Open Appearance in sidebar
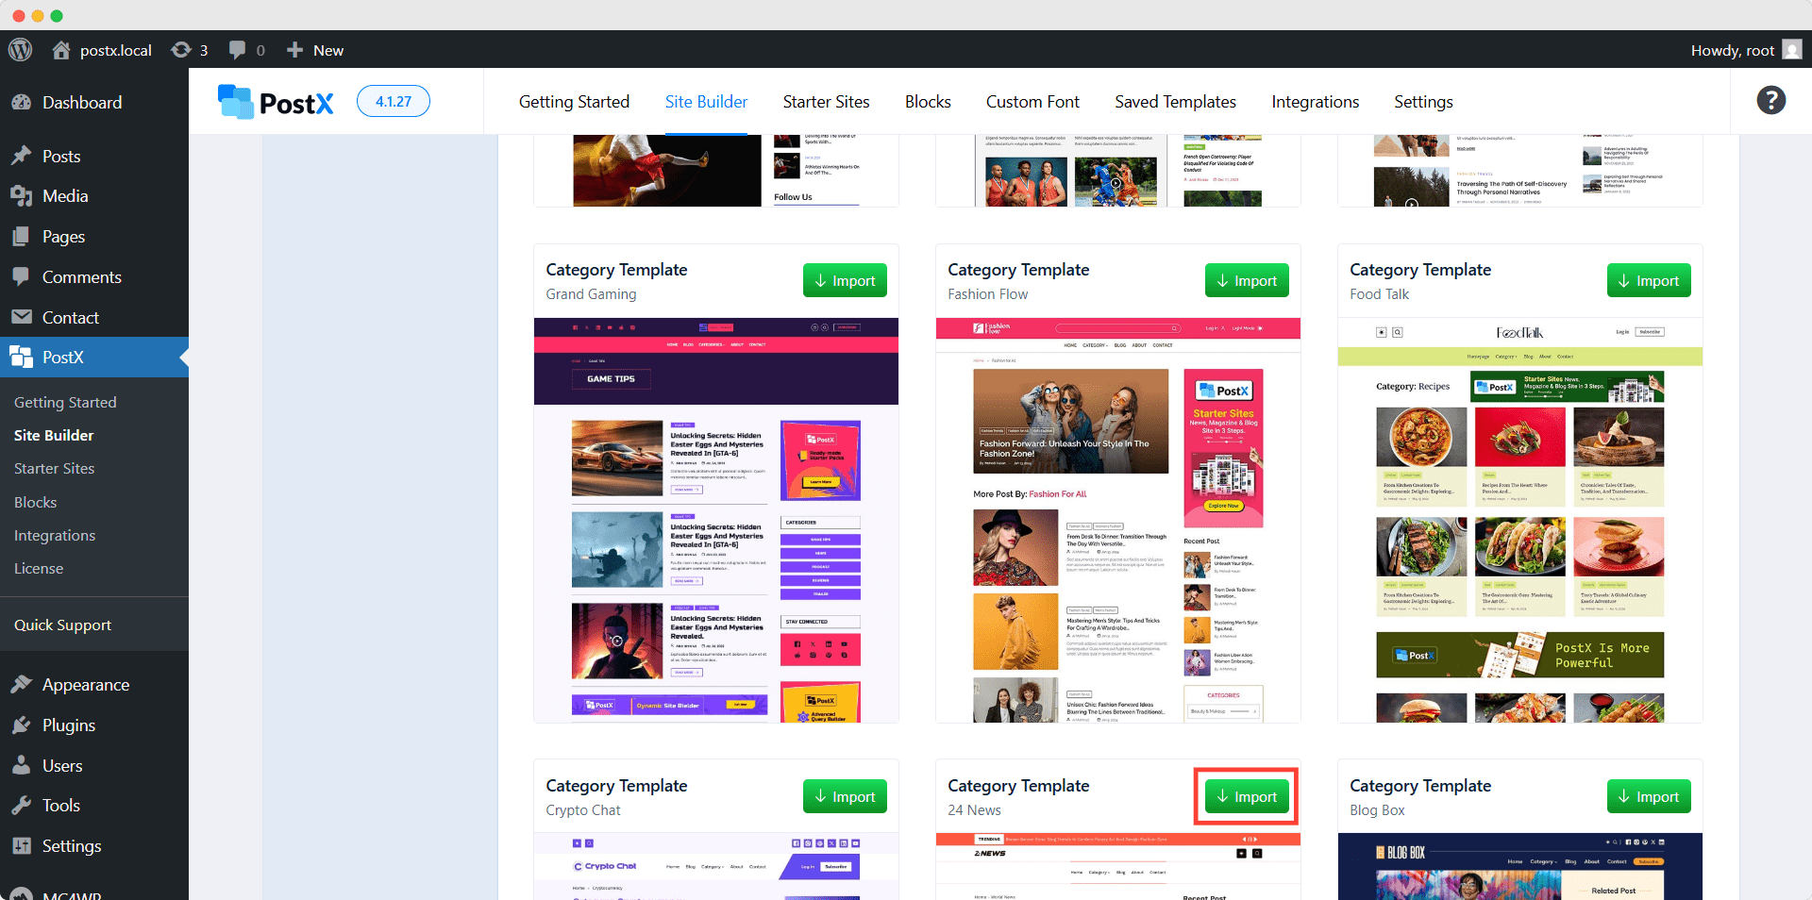The width and height of the screenshot is (1812, 900). pyautogui.click(x=94, y=685)
